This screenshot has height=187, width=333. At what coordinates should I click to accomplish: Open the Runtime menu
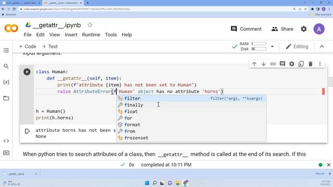(x=91, y=35)
